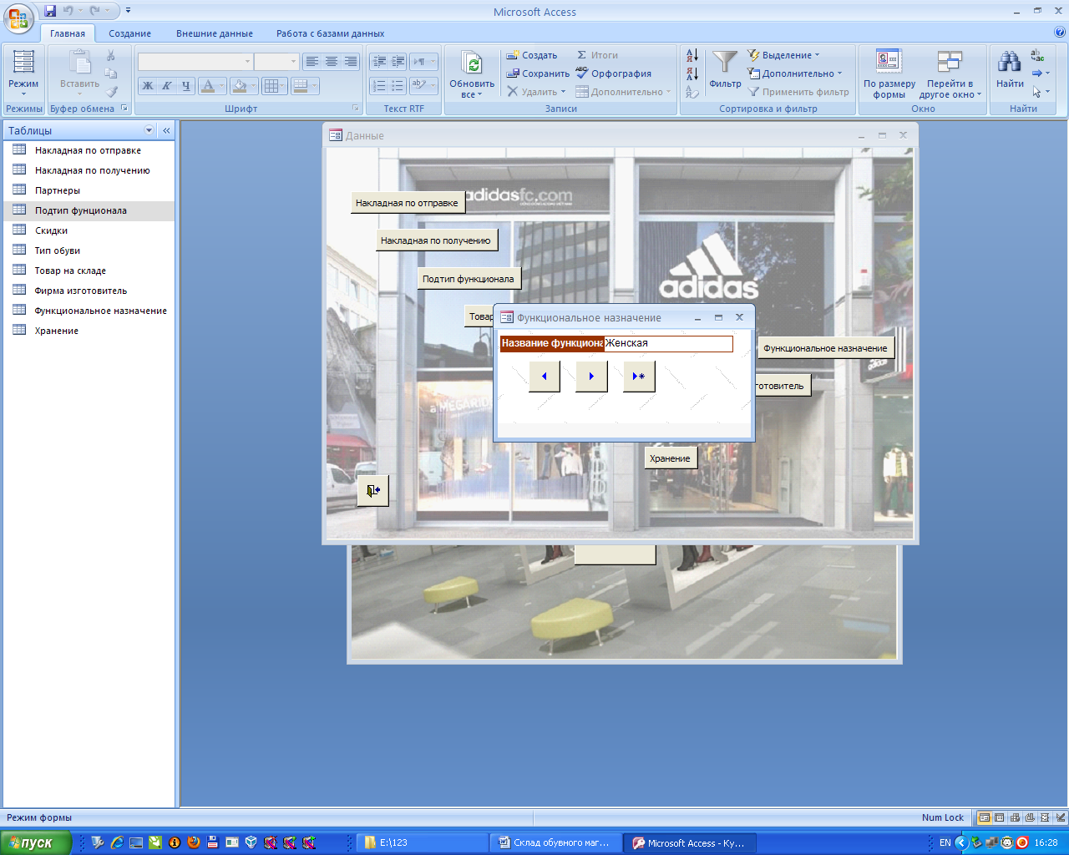Select table Партнеры in navigation pane
The height and width of the screenshot is (855, 1069).
coord(89,190)
